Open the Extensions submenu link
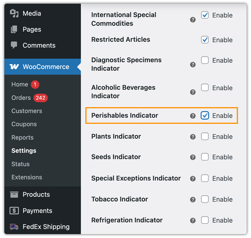The image size is (251, 238). (x=27, y=177)
